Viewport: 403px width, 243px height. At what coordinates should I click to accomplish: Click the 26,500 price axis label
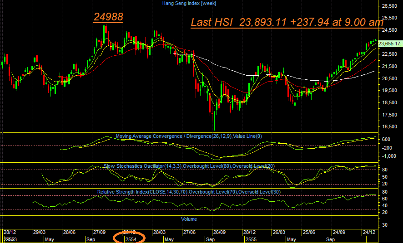pos(390,6)
